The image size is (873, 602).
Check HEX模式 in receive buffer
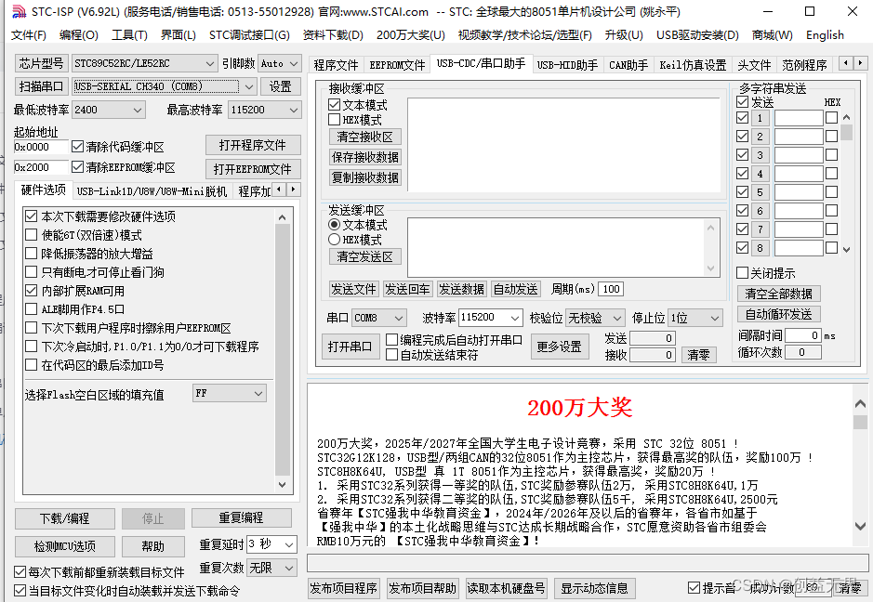pos(334,120)
